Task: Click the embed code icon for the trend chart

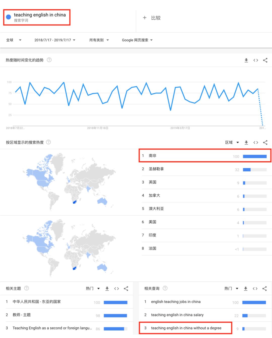Action: [256, 60]
